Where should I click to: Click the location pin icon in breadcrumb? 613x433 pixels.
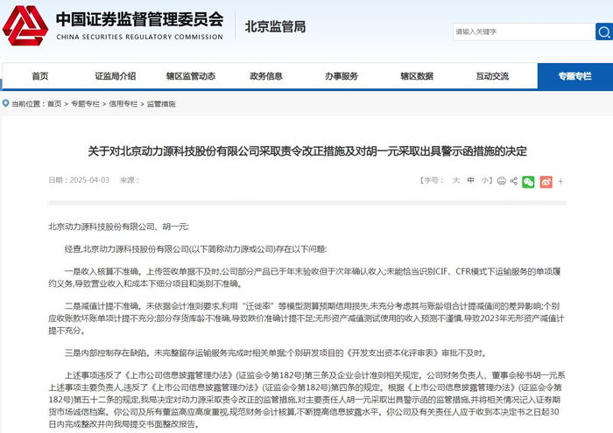[5, 103]
